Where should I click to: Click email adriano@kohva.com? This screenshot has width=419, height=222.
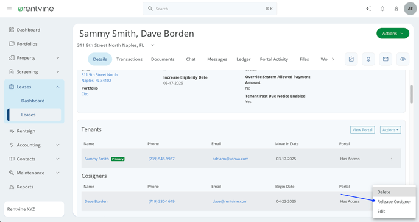tap(230, 159)
